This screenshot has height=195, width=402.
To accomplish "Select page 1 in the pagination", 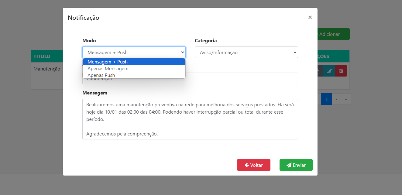I will pos(326,99).
